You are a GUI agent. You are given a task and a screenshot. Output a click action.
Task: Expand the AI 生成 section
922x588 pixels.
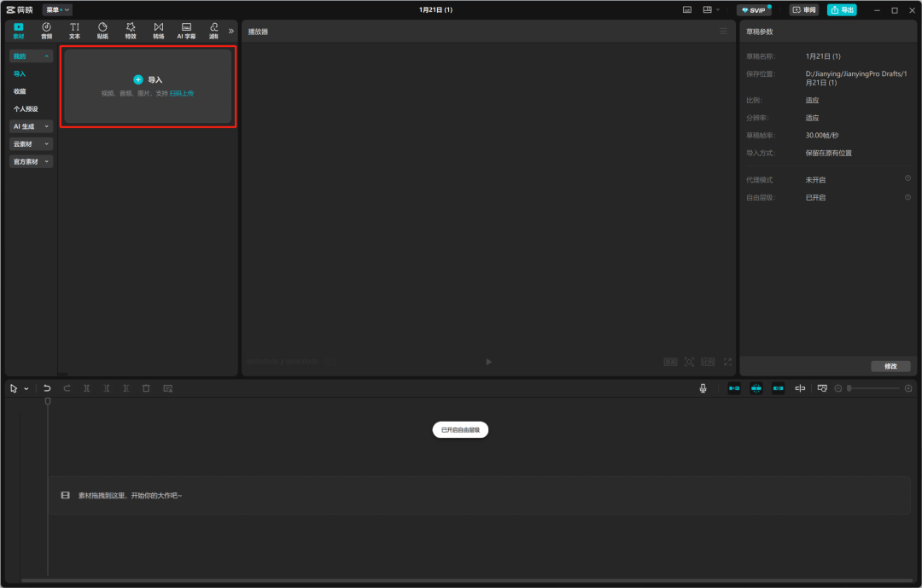[x=31, y=126]
